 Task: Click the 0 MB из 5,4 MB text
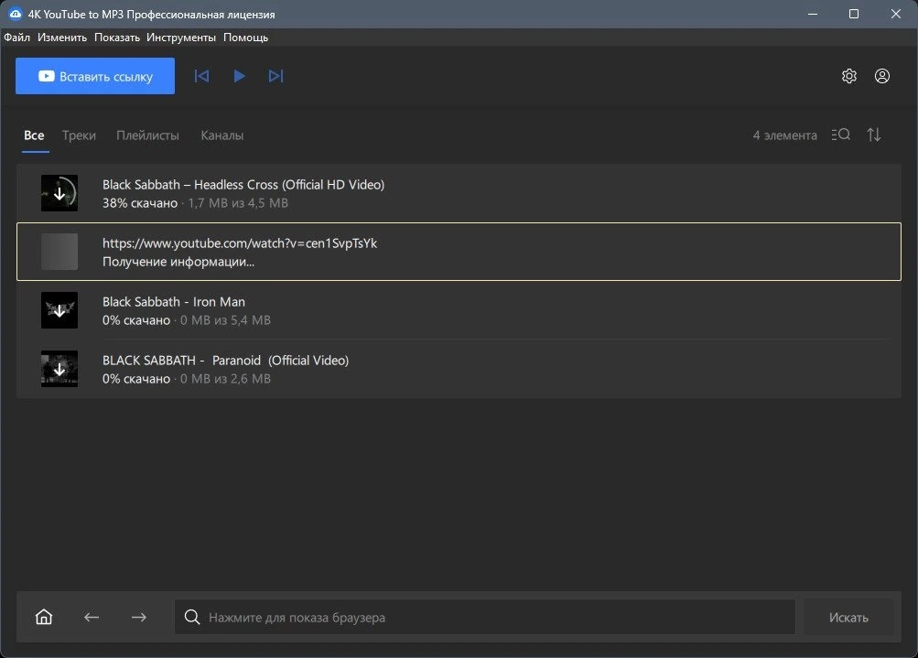coord(225,320)
